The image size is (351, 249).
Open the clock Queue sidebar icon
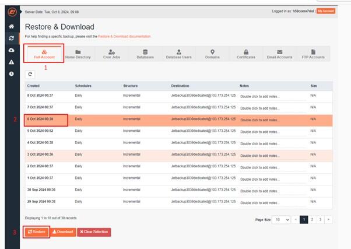click(12, 73)
